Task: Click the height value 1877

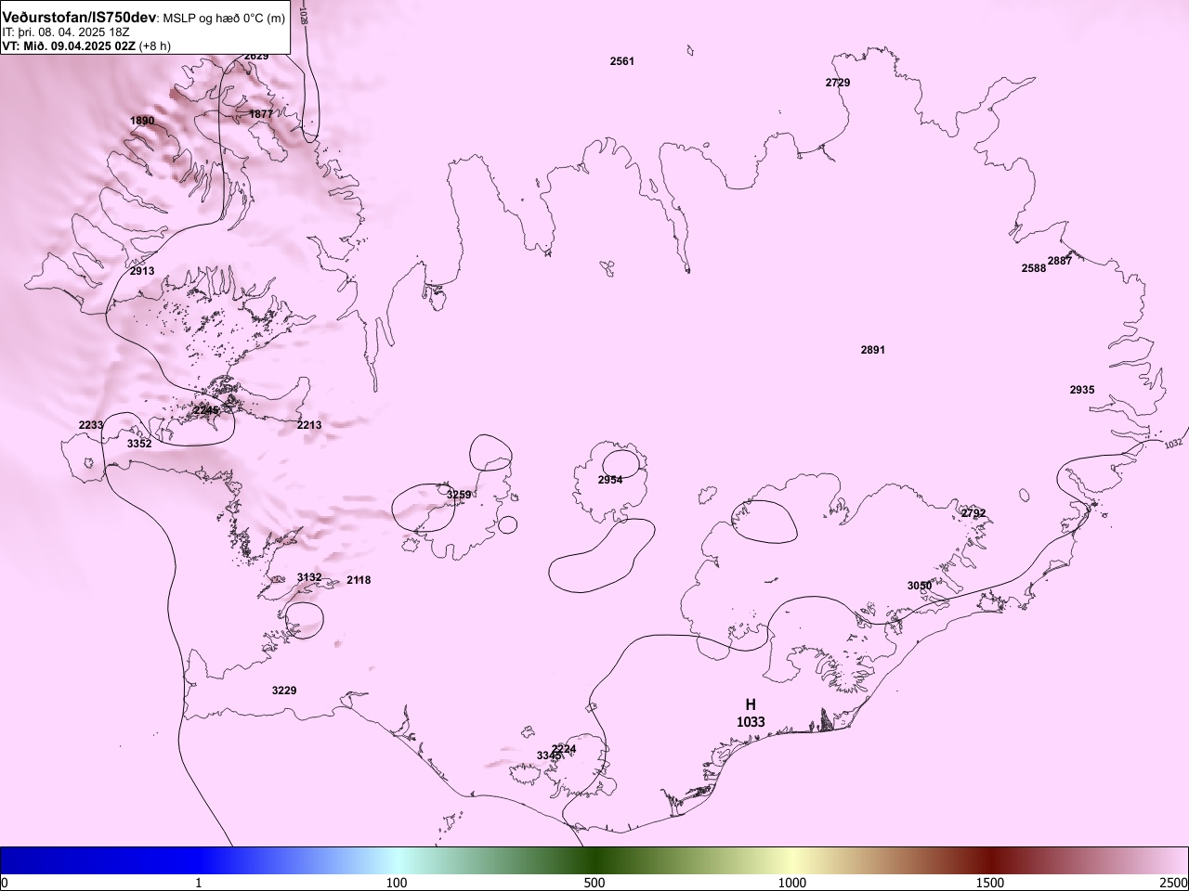Action: pyautogui.click(x=261, y=114)
